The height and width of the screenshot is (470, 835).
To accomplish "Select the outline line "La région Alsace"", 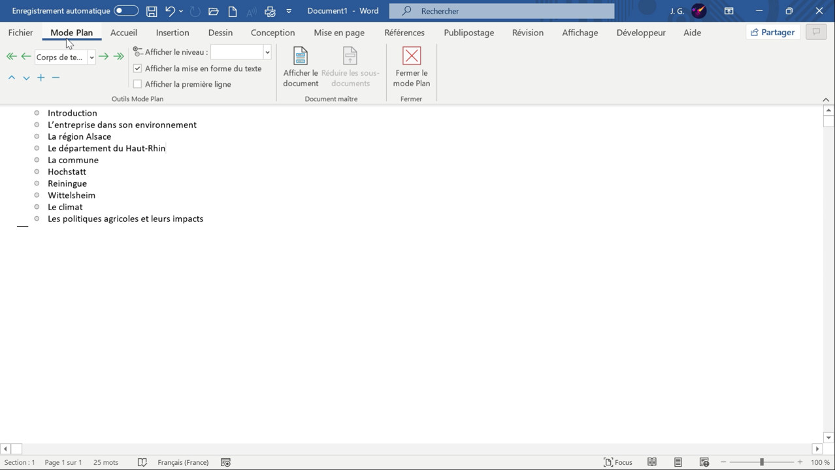I will [x=79, y=136].
